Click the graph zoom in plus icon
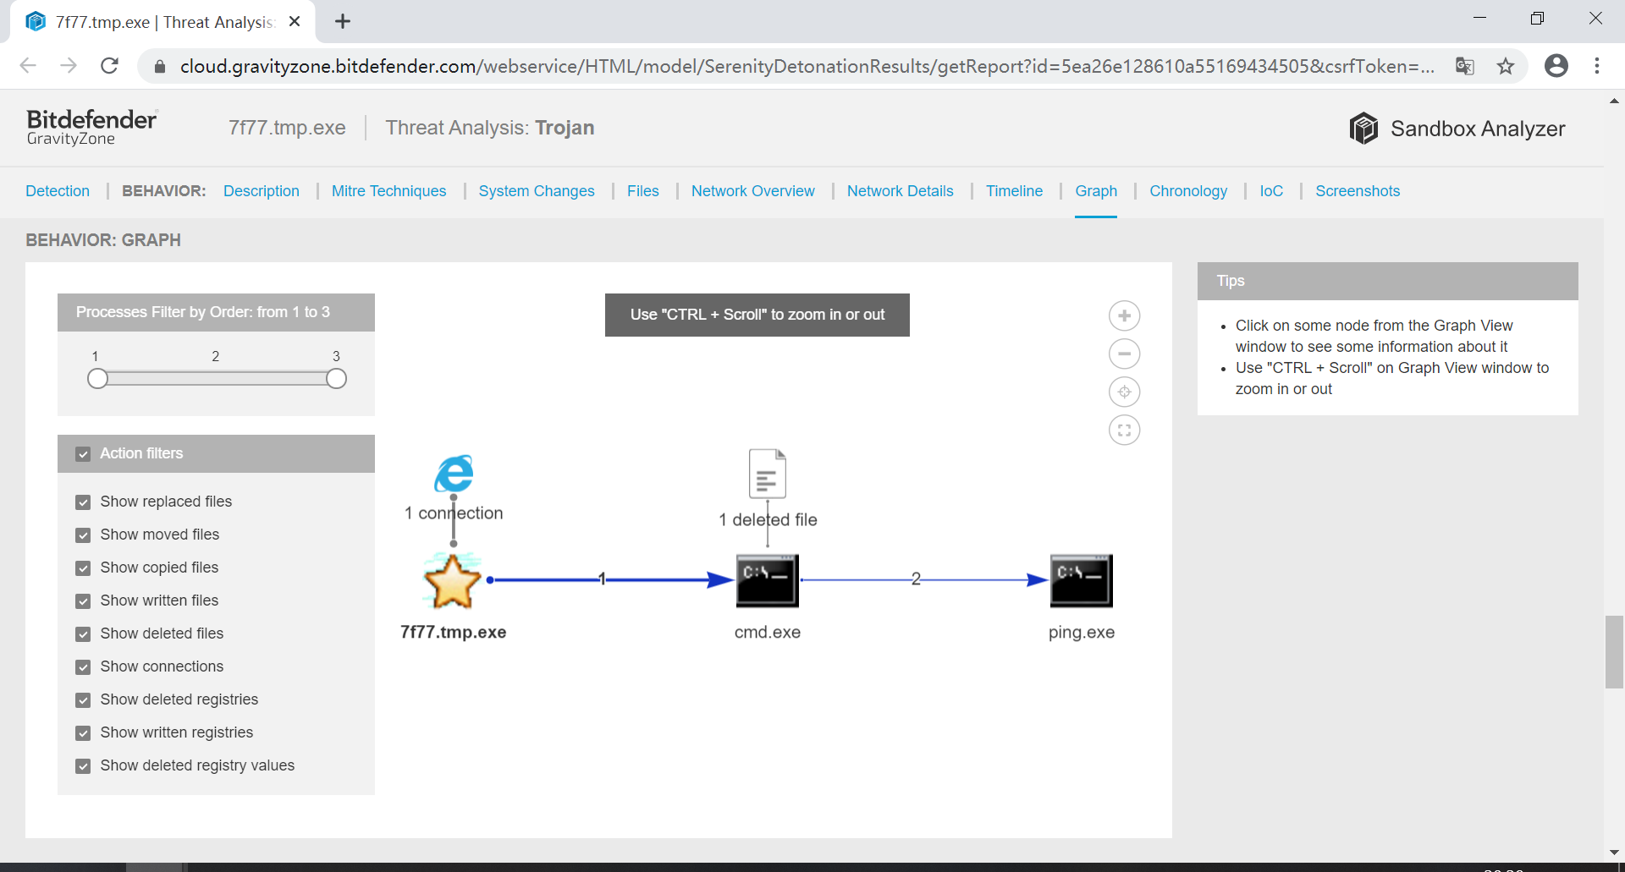This screenshot has width=1625, height=872. click(x=1124, y=315)
